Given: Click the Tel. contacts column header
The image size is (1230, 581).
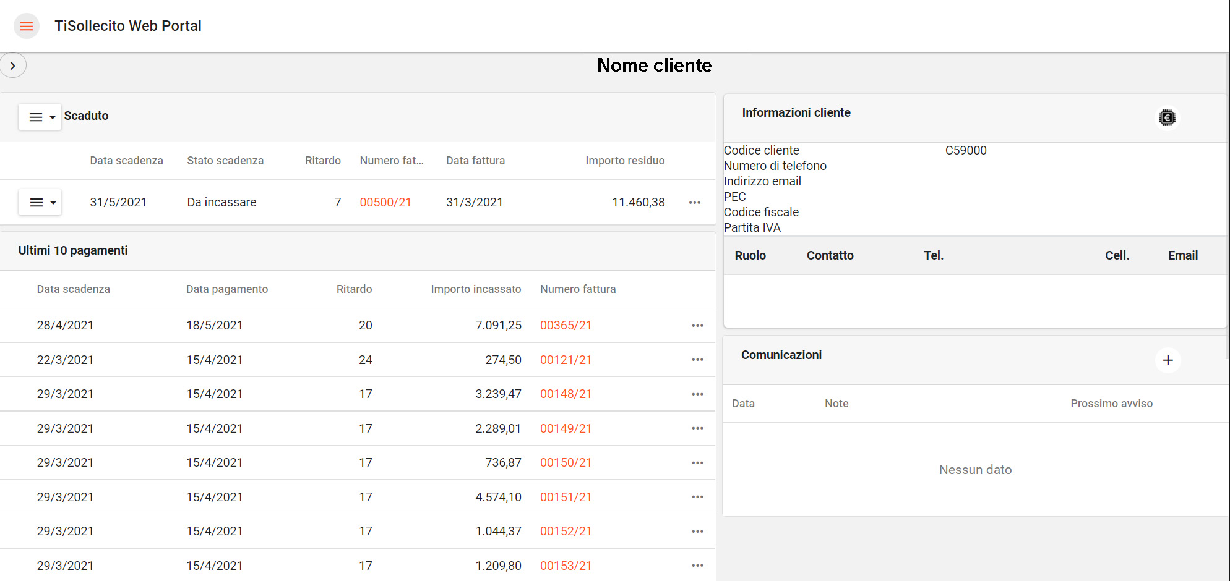Looking at the screenshot, I should (x=933, y=255).
